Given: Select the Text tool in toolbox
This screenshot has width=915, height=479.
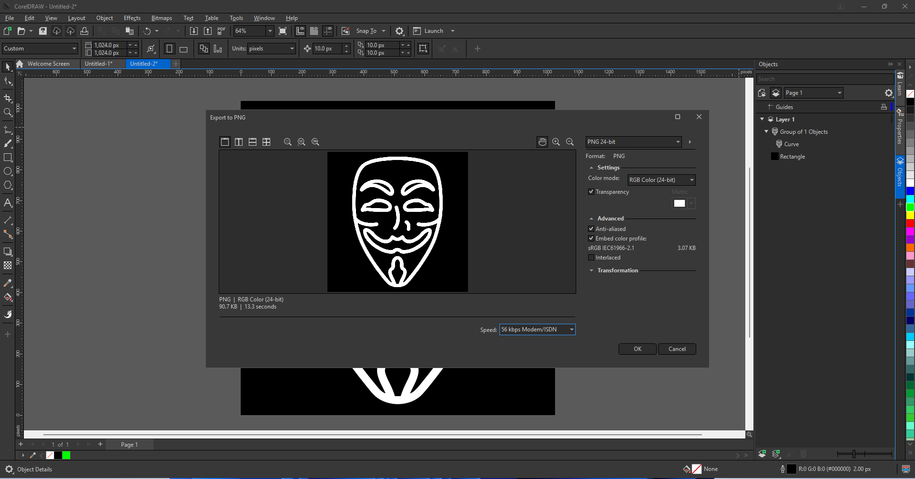Looking at the screenshot, I should [x=8, y=203].
